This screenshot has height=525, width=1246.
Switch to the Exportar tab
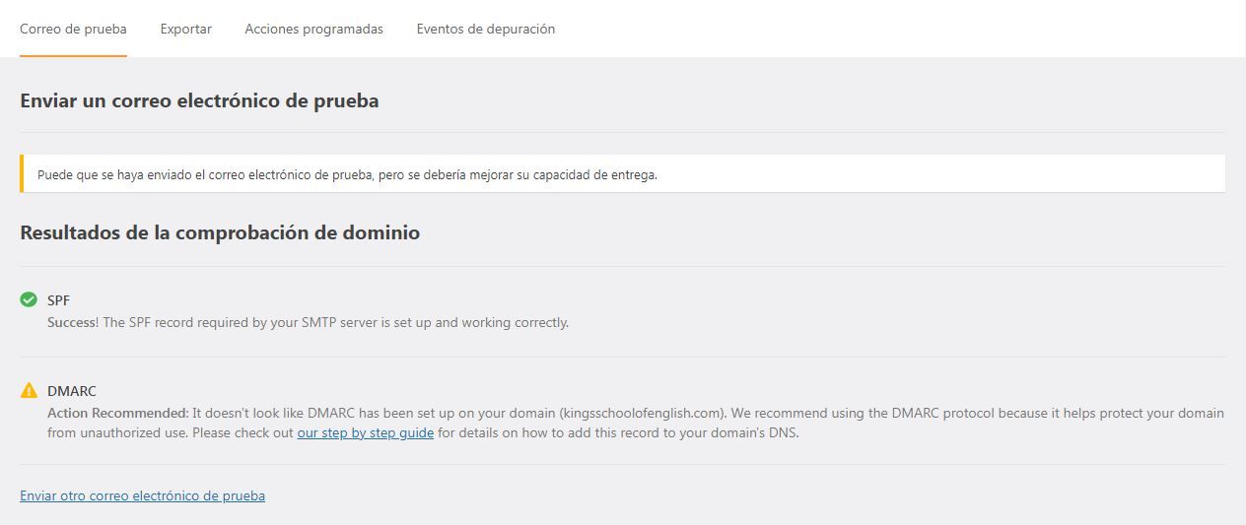pos(186,29)
